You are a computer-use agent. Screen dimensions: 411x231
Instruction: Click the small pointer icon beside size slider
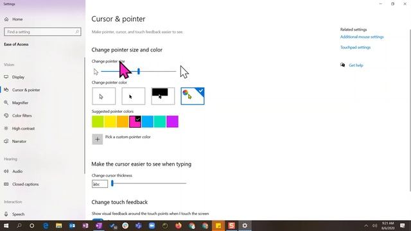click(96, 72)
